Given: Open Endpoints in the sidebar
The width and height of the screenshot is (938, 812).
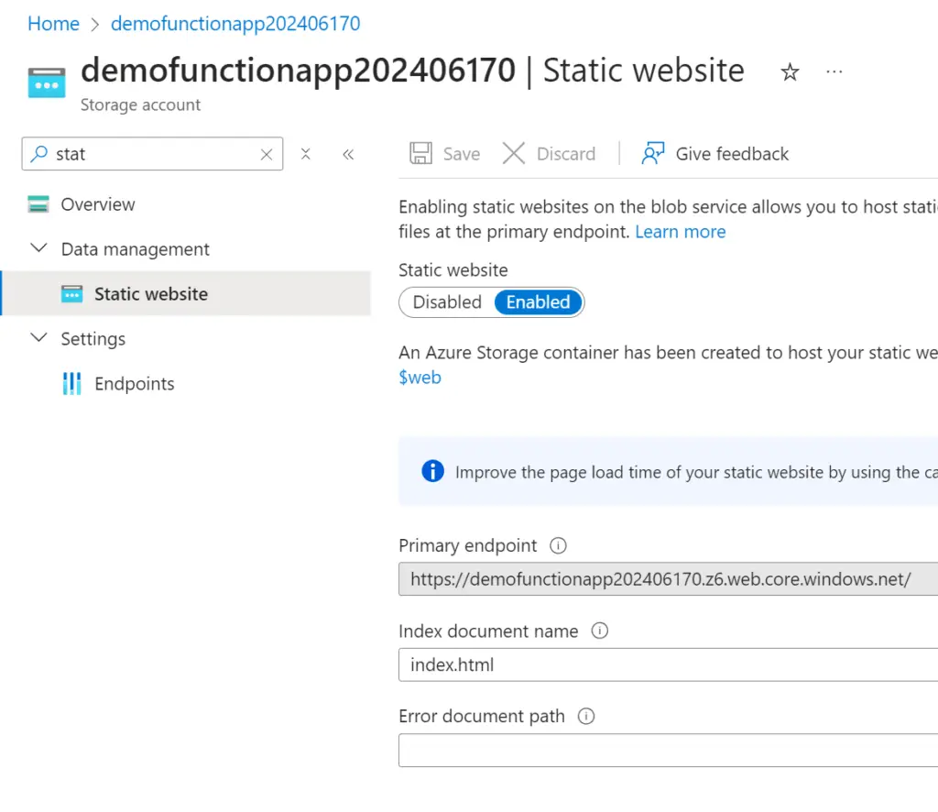Looking at the screenshot, I should tap(134, 384).
